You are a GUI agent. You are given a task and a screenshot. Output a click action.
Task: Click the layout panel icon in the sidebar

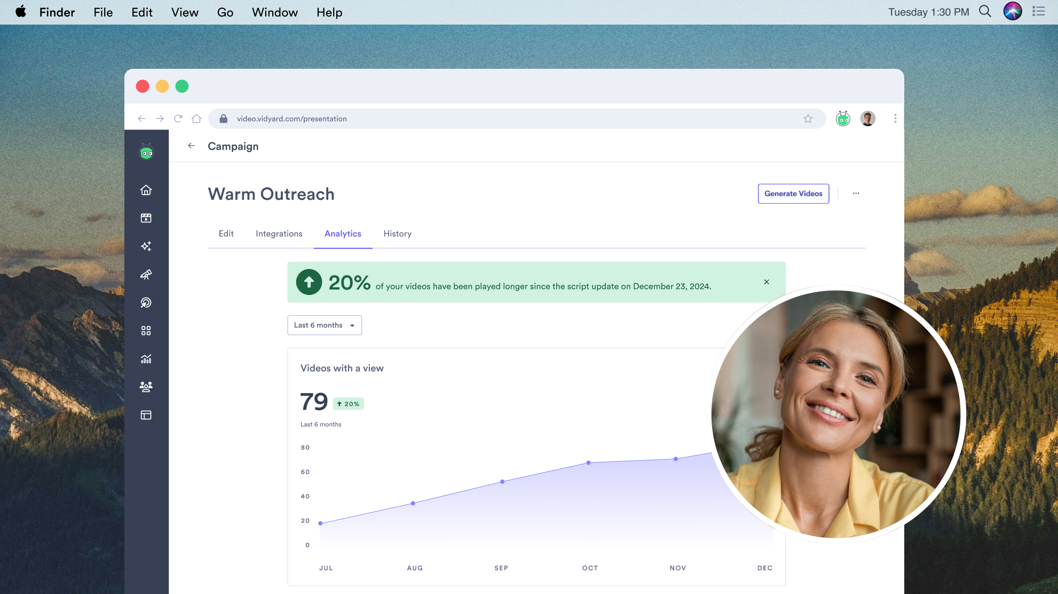click(x=146, y=415)
